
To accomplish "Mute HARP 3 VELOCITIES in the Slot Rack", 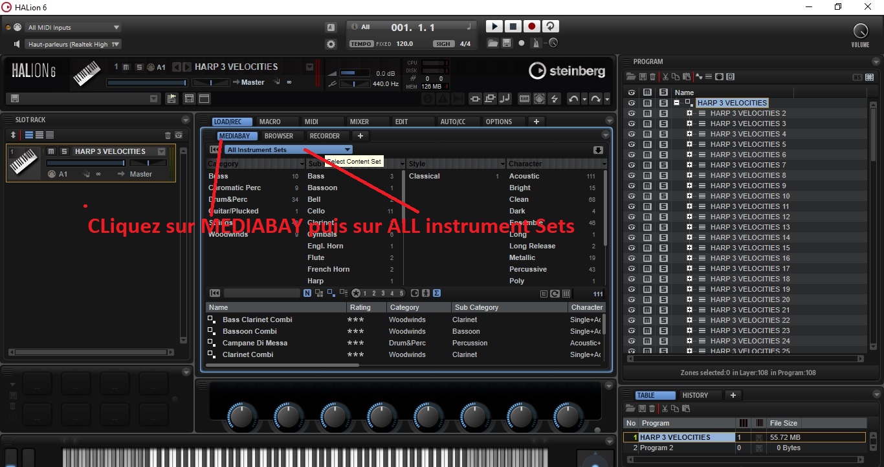I will (50, 151).
